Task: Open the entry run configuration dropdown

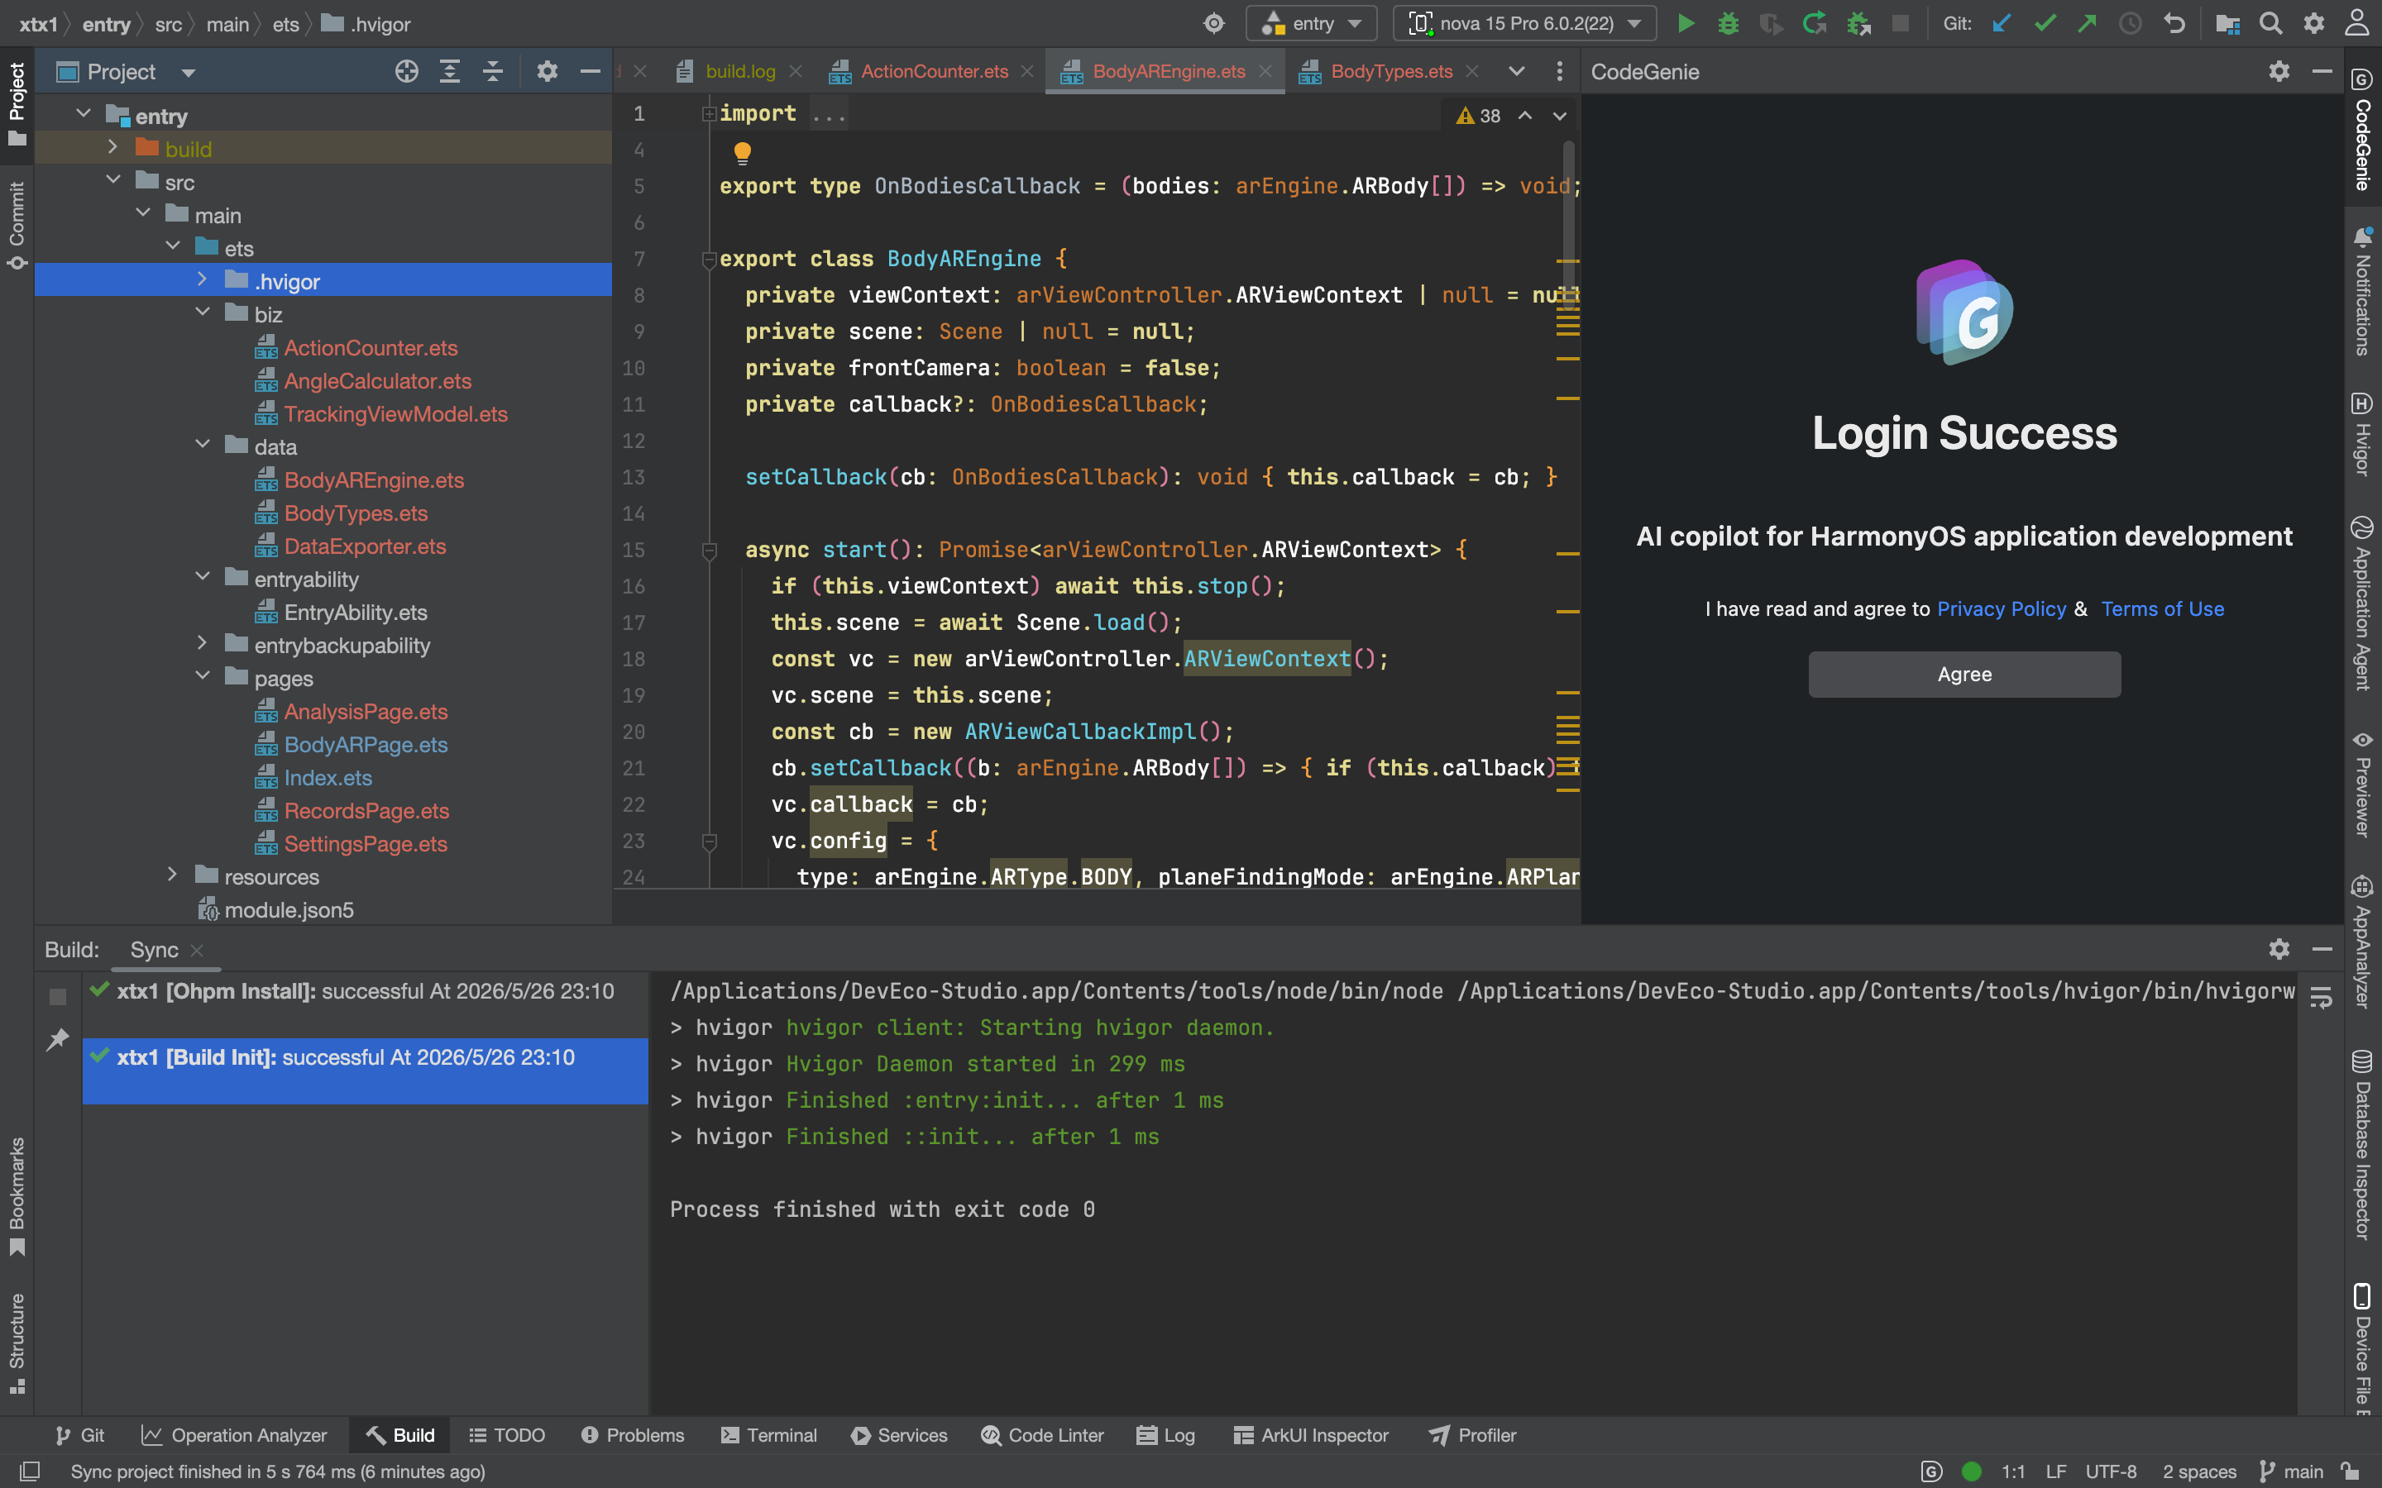Action: coord(1311,24)
